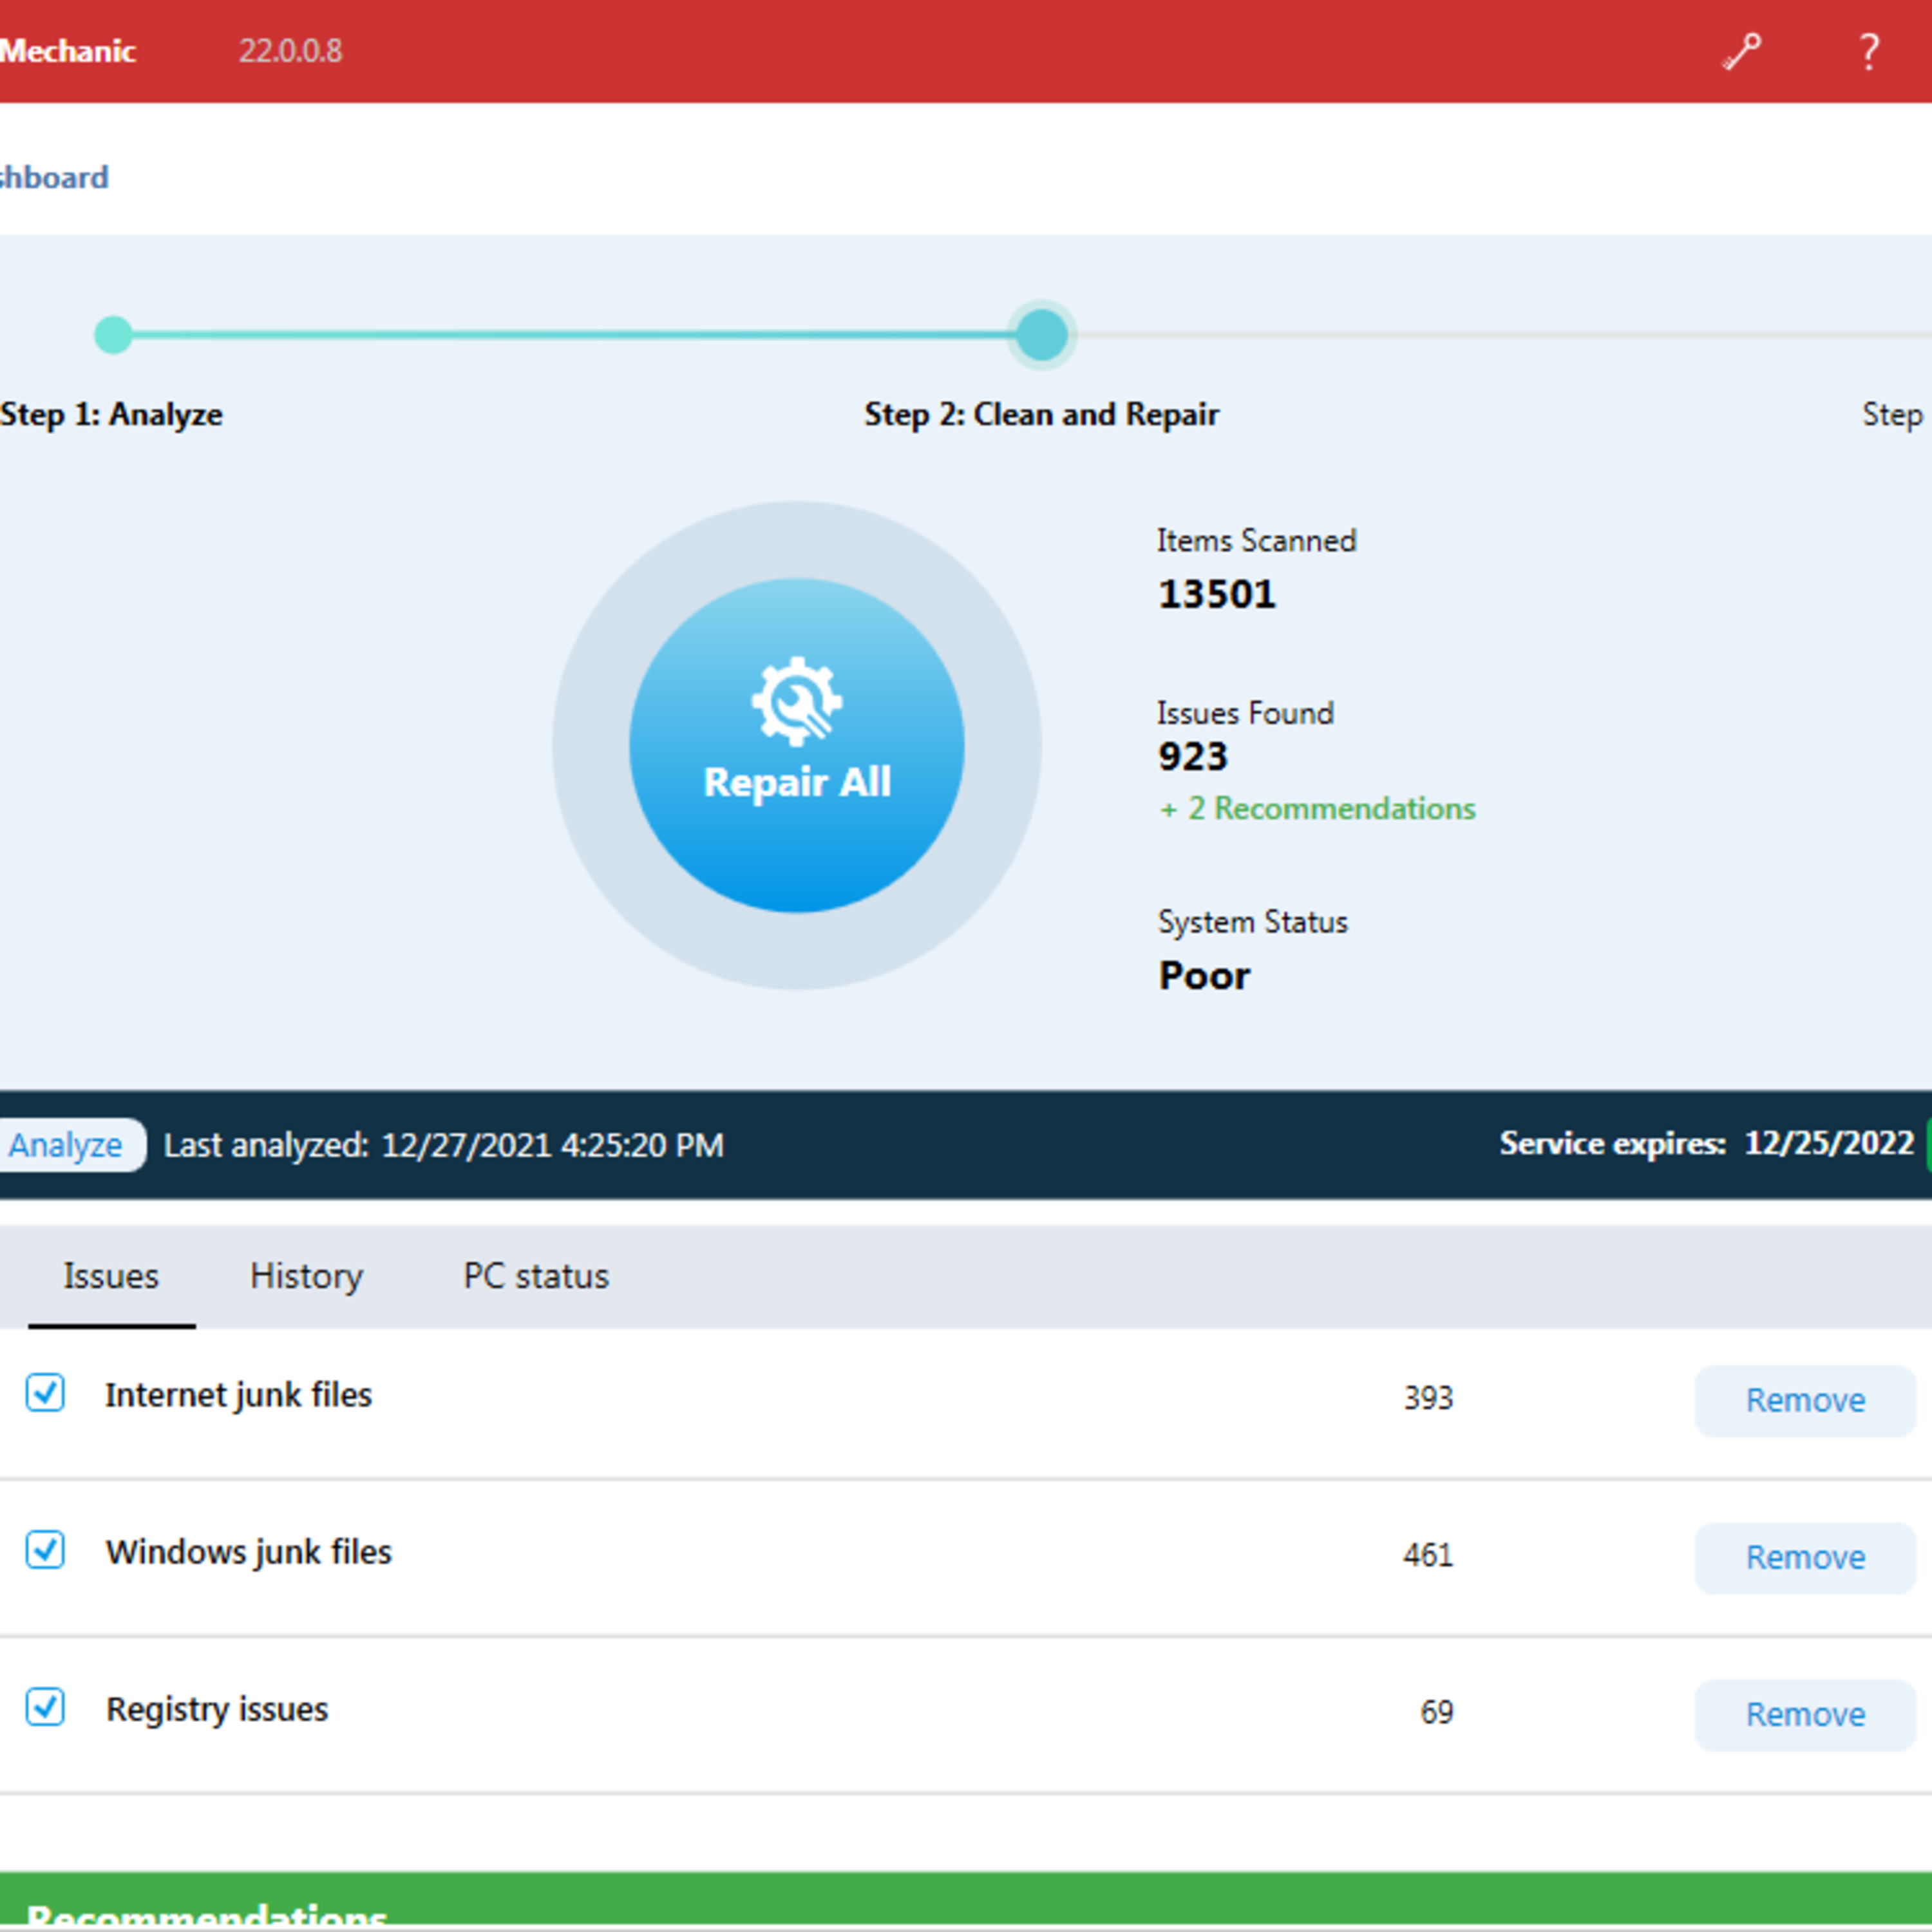Open the help question mark icon
Image resolution: width=1932 pixels, height=1932 pixels.
click(x=1868, y=52)
